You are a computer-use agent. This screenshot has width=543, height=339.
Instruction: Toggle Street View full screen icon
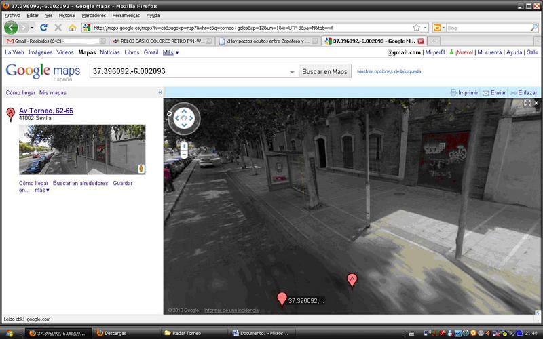(x=527, y=103)
